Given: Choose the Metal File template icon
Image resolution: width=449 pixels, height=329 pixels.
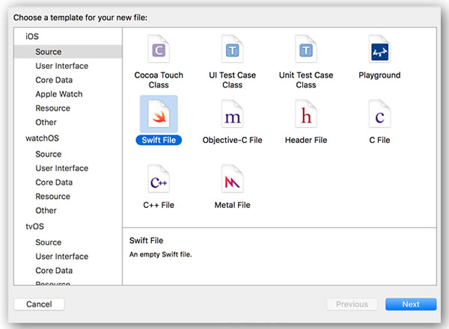Looking at the screenshot, I should (x=232, y=179).
